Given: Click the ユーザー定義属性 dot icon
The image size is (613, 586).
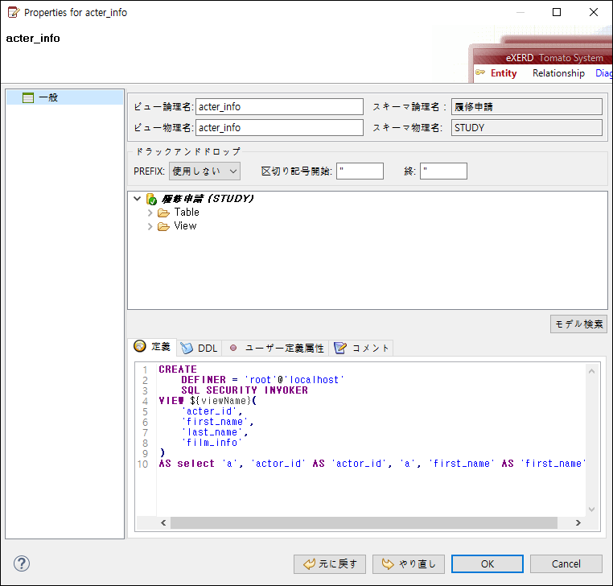Looking at the screenshot, I should click(233, 348).
